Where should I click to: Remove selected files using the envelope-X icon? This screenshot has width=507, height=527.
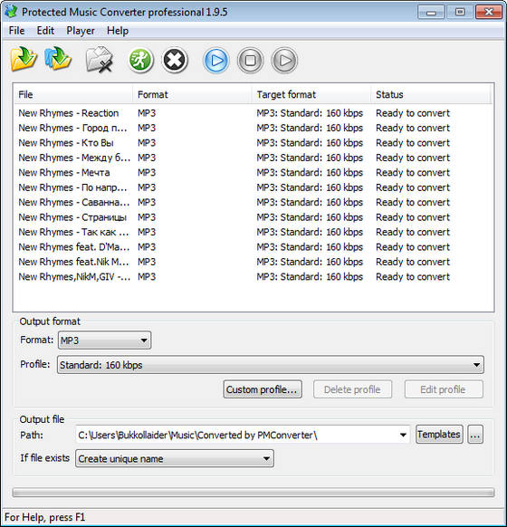tap(99, 60)
